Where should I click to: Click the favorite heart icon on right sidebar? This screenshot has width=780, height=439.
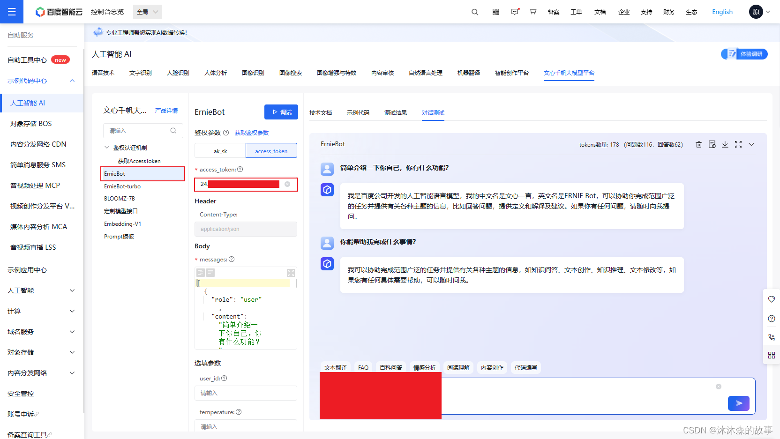click(x=772, y=299)
